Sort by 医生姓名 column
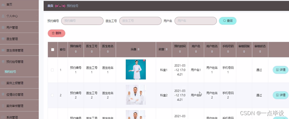This screenshot has width=289, height=119. 108,52
